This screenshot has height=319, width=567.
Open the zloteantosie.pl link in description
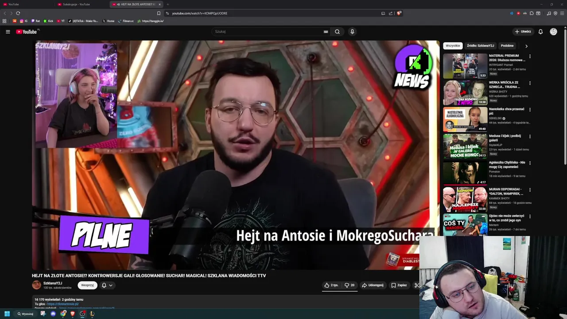point(62,304)
